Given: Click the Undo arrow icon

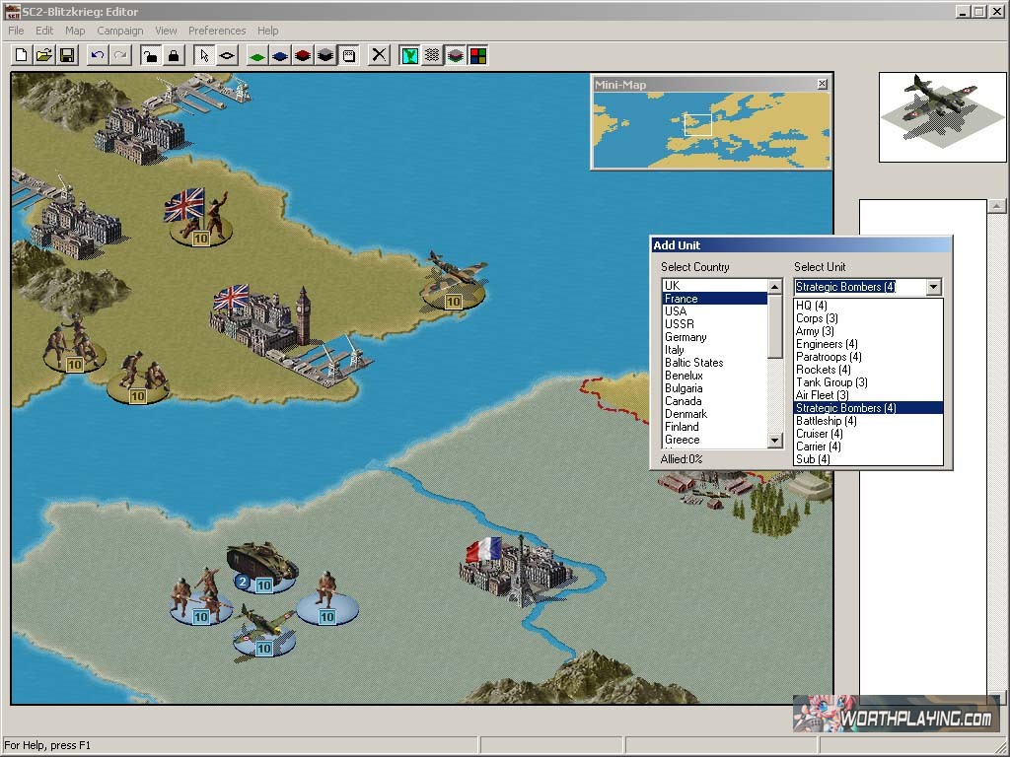Looking at the screenshot, I should tap(97, 55).
